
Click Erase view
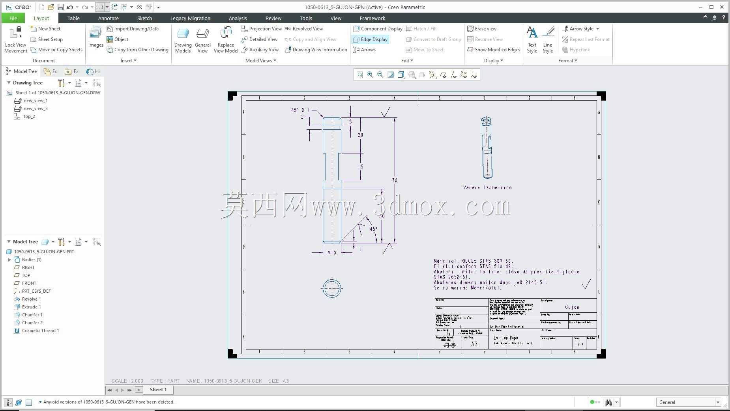tap(482, 29)
